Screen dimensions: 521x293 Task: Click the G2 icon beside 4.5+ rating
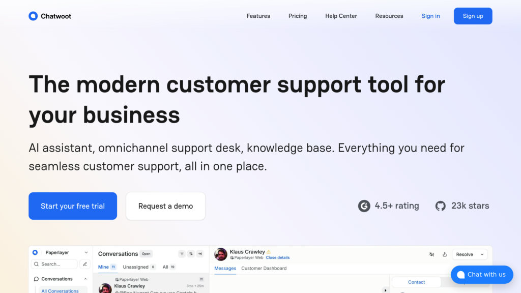tap(364, 206)
